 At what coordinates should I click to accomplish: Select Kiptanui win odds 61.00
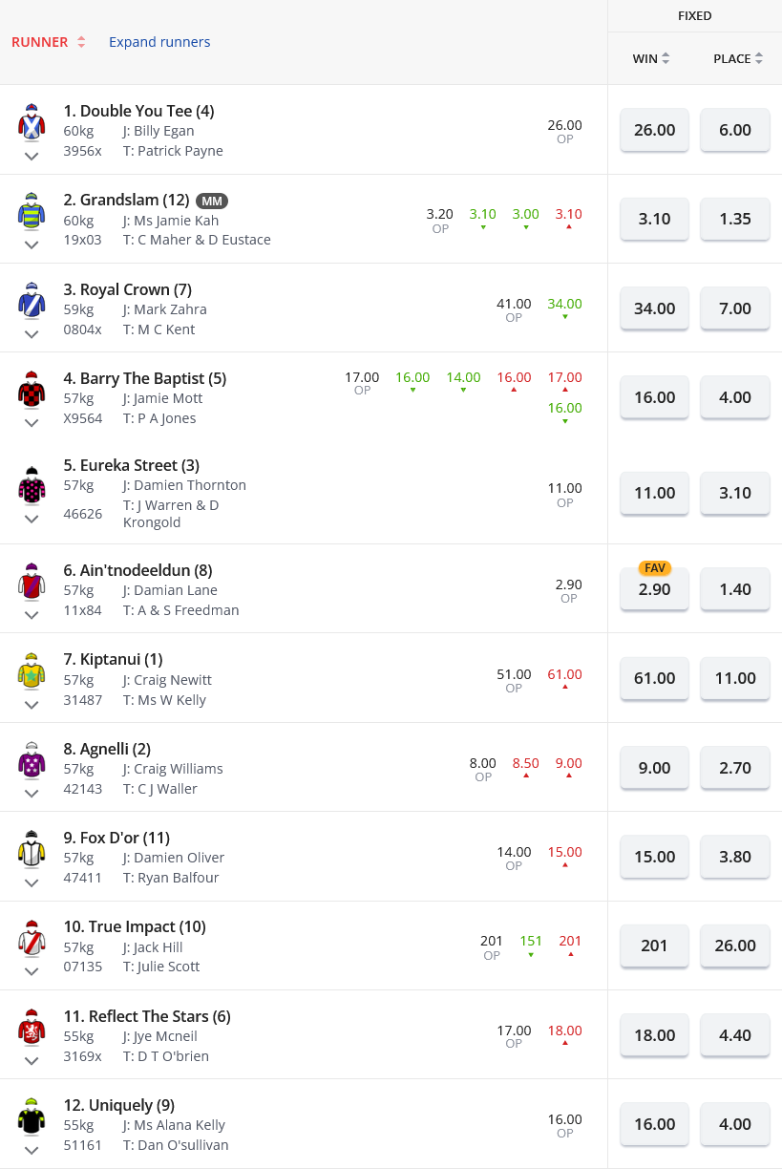(x=654, y=678)
